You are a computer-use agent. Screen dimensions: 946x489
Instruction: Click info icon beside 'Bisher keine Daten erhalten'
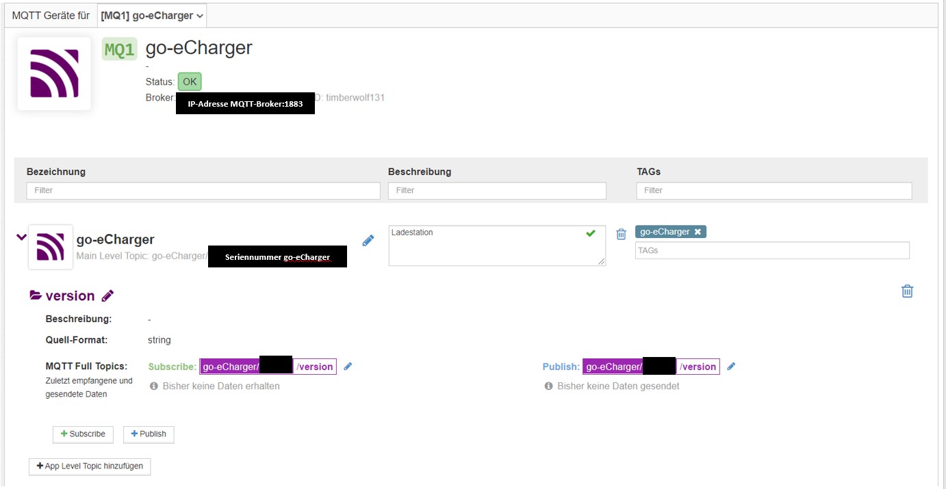click(x=154, y=386)
